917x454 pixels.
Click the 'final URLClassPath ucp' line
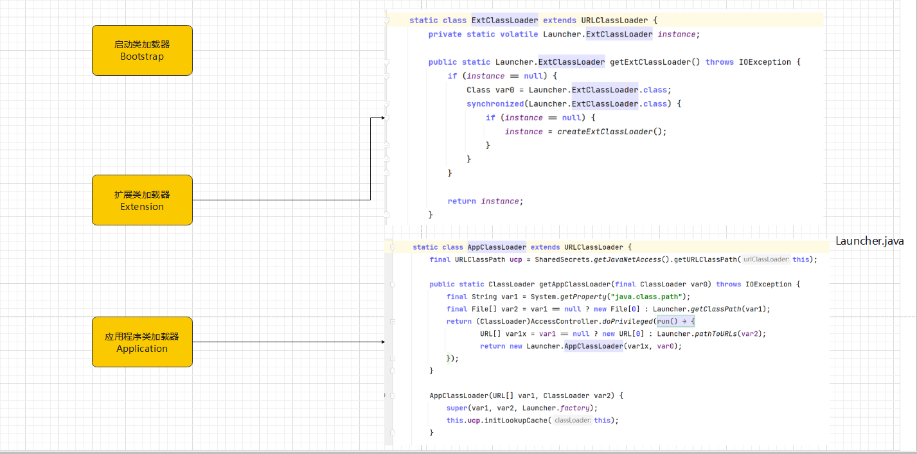tap(623, 259)
